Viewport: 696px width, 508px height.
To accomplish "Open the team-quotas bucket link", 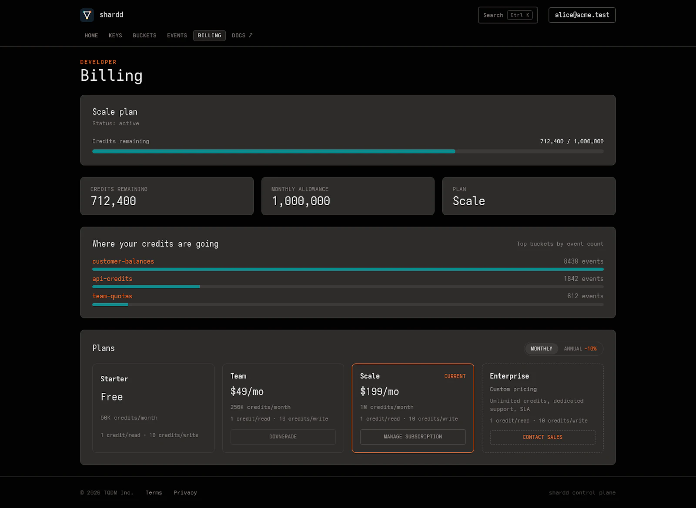I will click(112, 296).
